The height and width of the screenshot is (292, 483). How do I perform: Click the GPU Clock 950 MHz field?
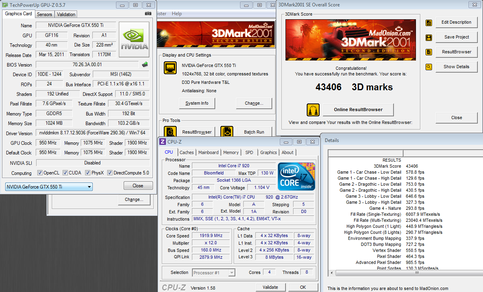pos(48,143)
